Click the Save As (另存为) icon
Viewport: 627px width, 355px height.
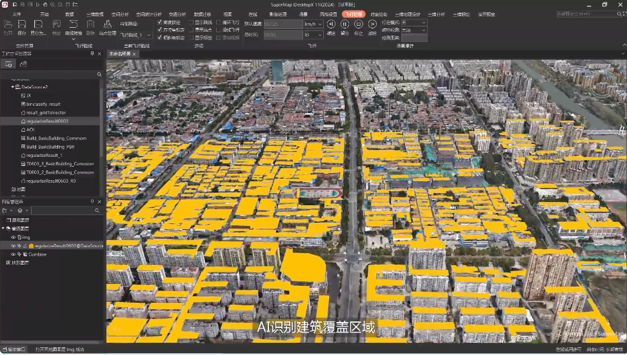pyautogui.click(x=38, y=25)
